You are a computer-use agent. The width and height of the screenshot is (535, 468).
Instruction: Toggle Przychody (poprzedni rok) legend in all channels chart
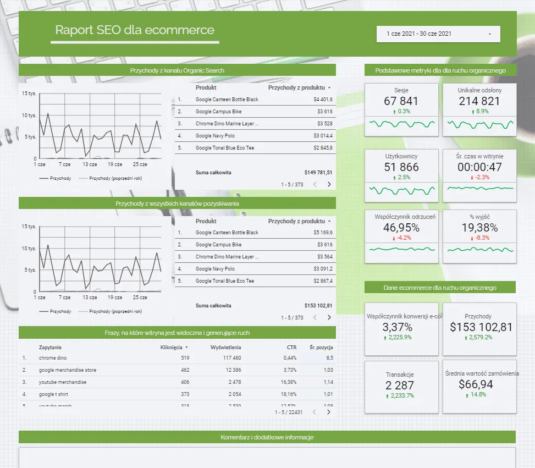(x=110, y=312)
